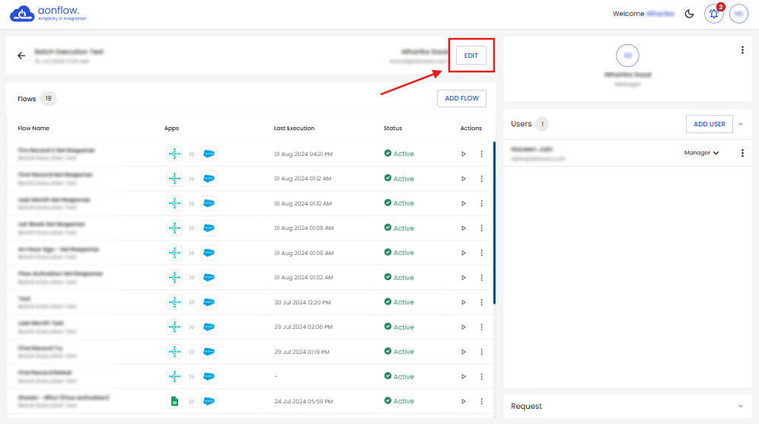Expand the Request section
The image size is (759, 424).
(x=741, y=406)
